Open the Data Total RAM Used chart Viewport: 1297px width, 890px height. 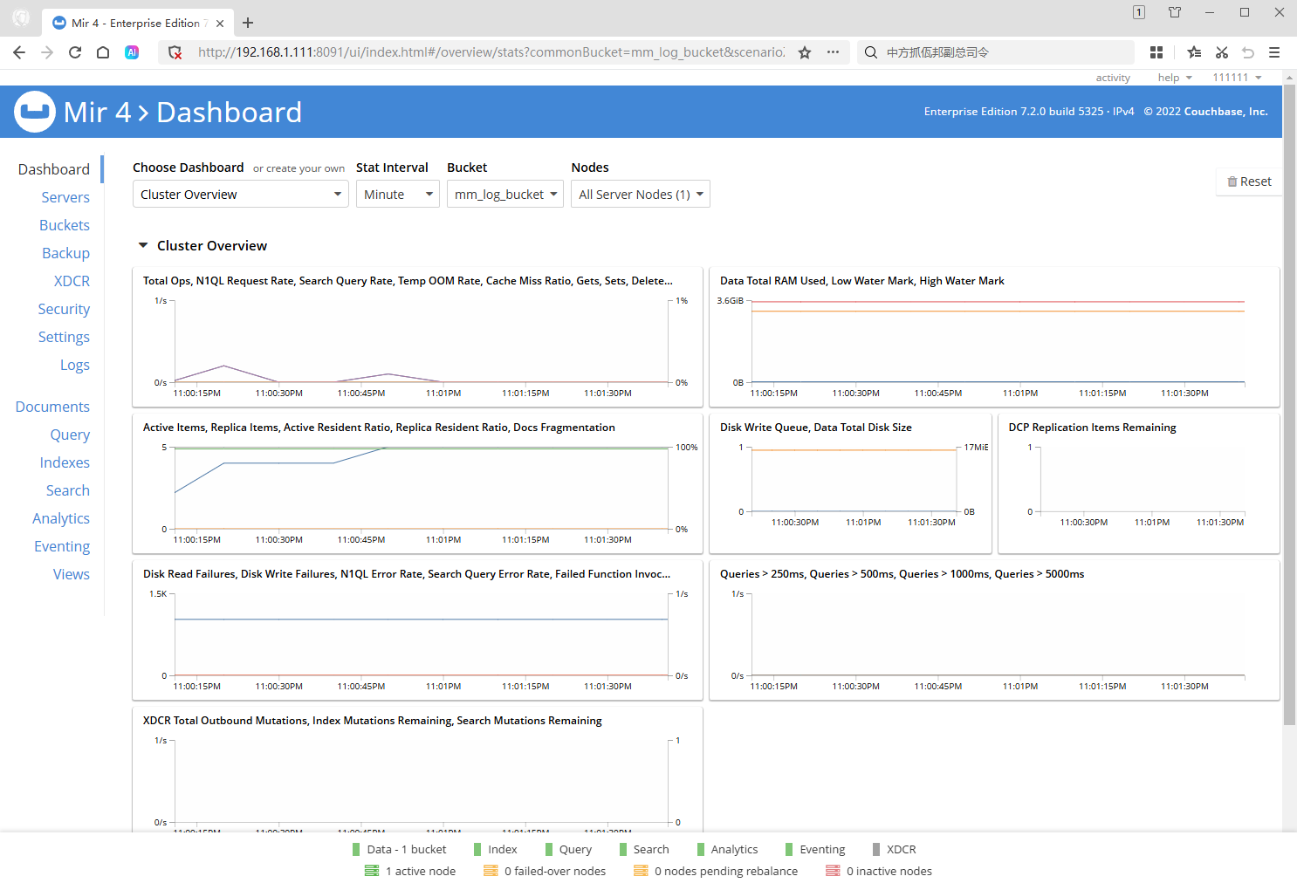tap(994, 338)
